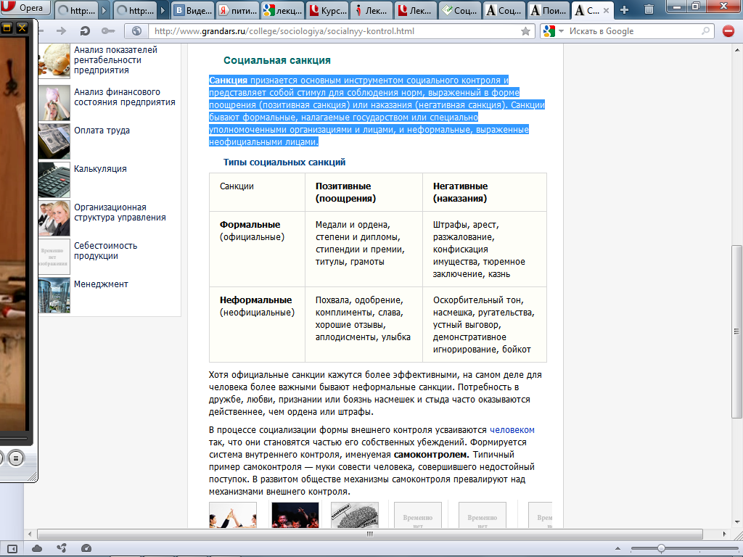Add a new tab with plus button

tap(624, 10)
